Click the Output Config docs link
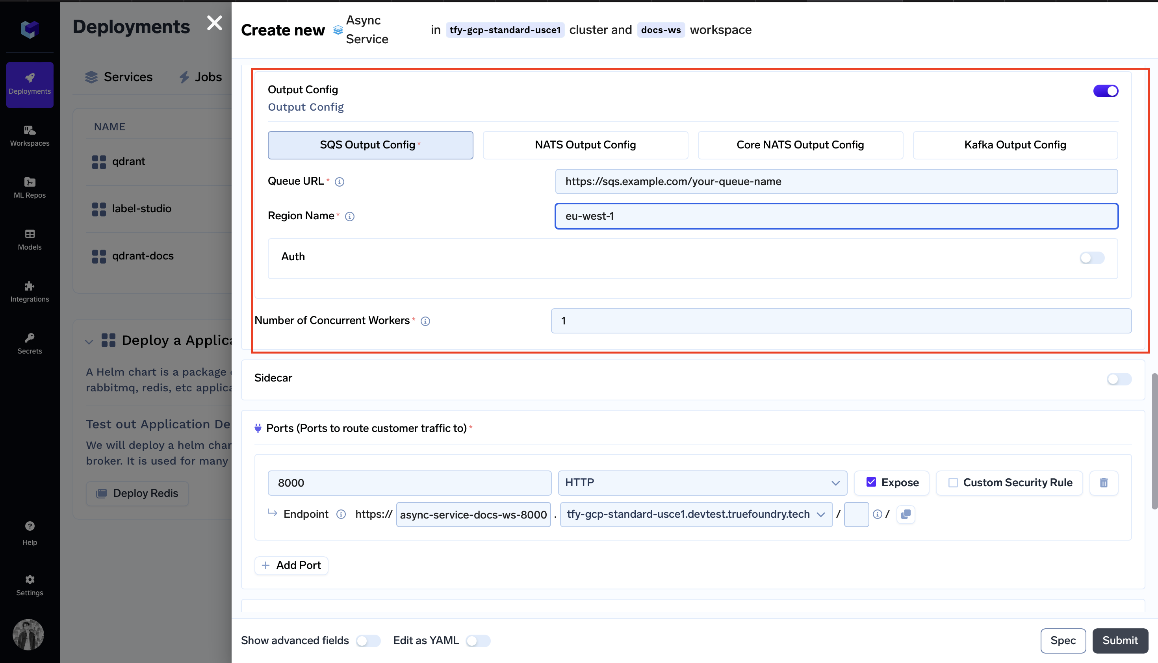This screenshot has height=663, width=1158. [306, 107]
